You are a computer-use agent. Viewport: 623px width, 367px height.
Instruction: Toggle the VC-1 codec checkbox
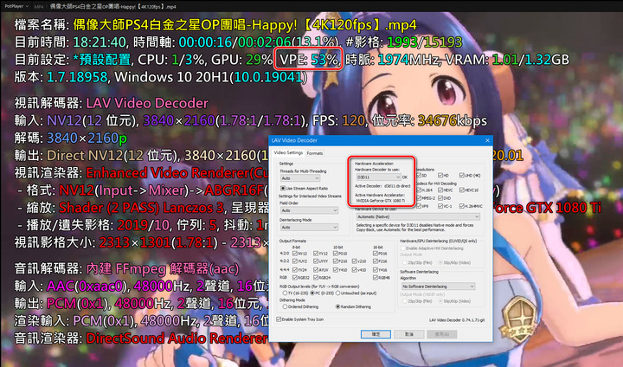[x=440, y=206]
